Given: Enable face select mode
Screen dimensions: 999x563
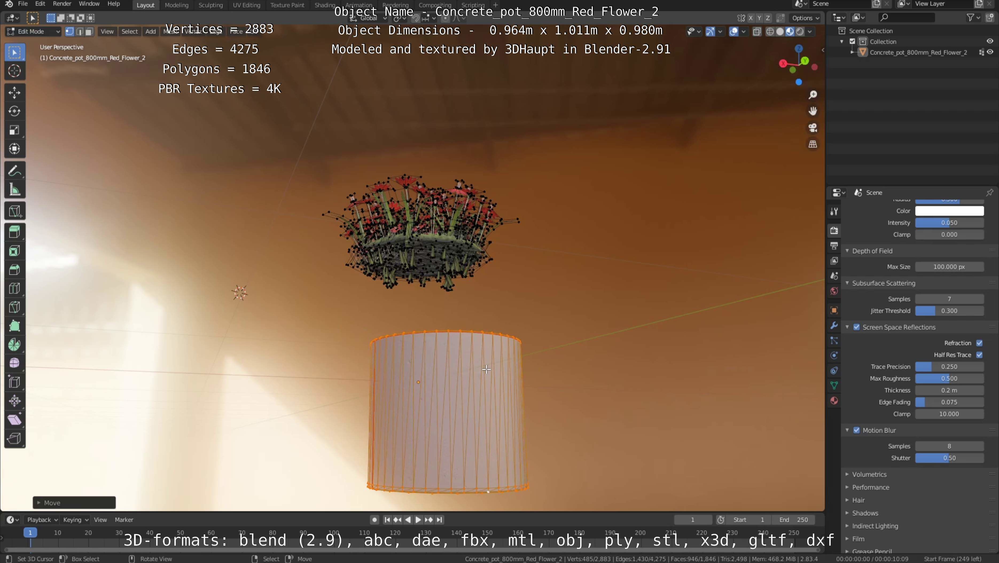Looking at the screenshot, I should (x=89, y=32).
